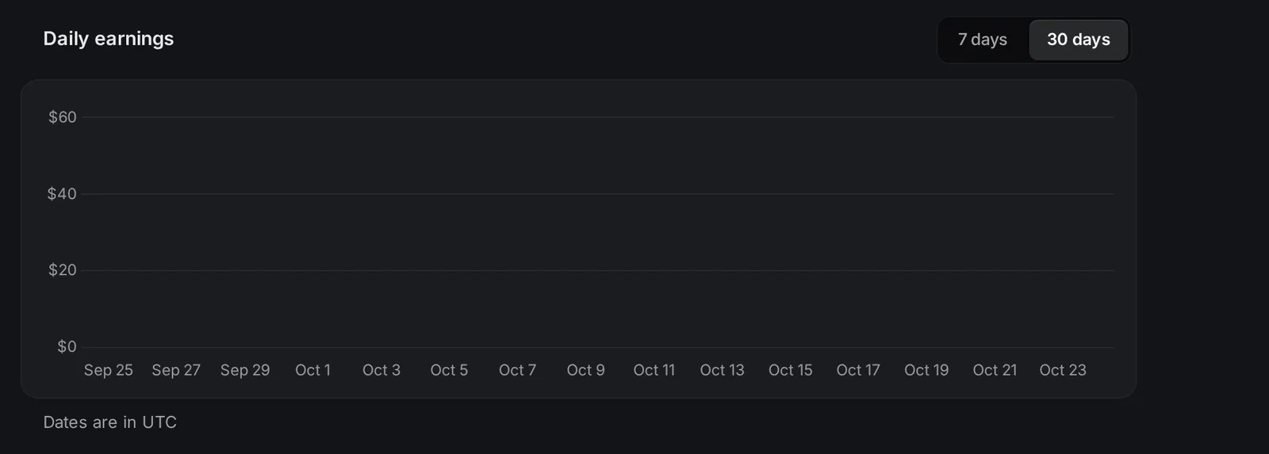Click the Oct 7 axis label
The image size is (1269, 454).
(517, 370)
